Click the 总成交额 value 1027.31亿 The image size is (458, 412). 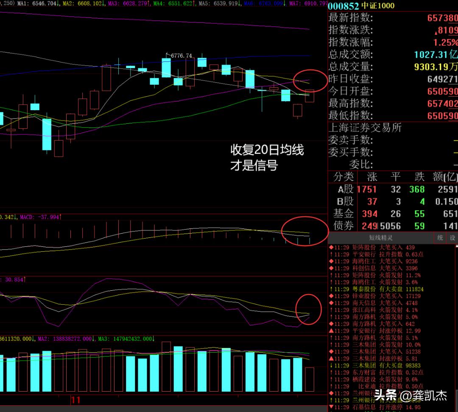(436, 54)
